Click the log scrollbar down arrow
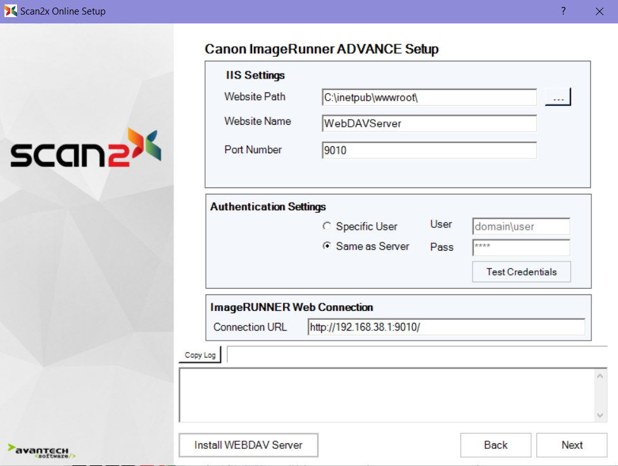 (600, 415)
